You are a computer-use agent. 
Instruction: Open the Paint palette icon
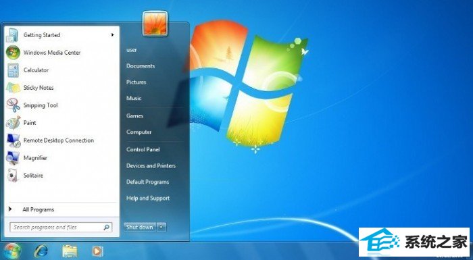(13, 123)
